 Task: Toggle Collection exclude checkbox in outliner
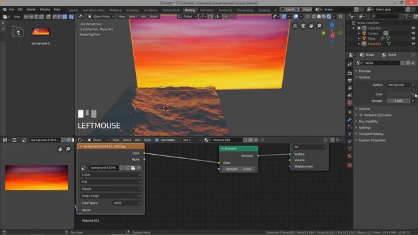pos(359,28)
